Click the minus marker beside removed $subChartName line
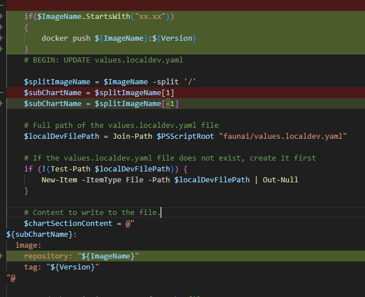365x297 pixels. coord(2,93)
